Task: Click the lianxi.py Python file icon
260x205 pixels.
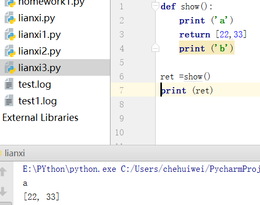Action: click(x=10, y=18)
